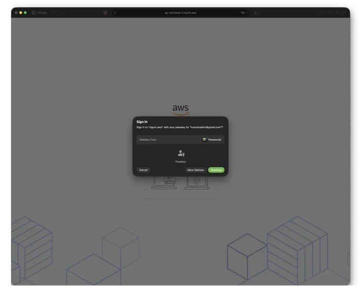Viewport: 361px width, 300px height.
Task: Click the ap-northeast-2.signin.aws address bar
Action: pos(180,12)
